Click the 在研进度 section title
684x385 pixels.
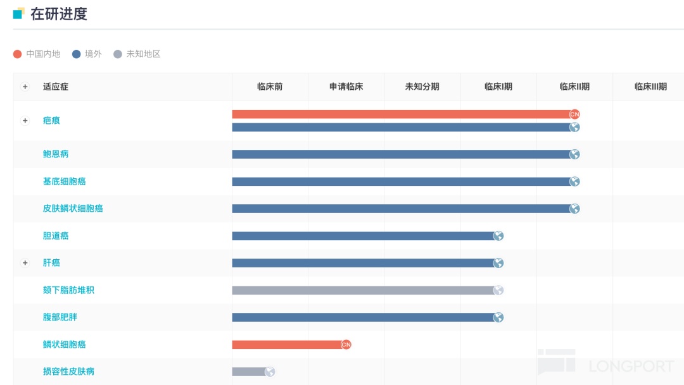(59, 14)
